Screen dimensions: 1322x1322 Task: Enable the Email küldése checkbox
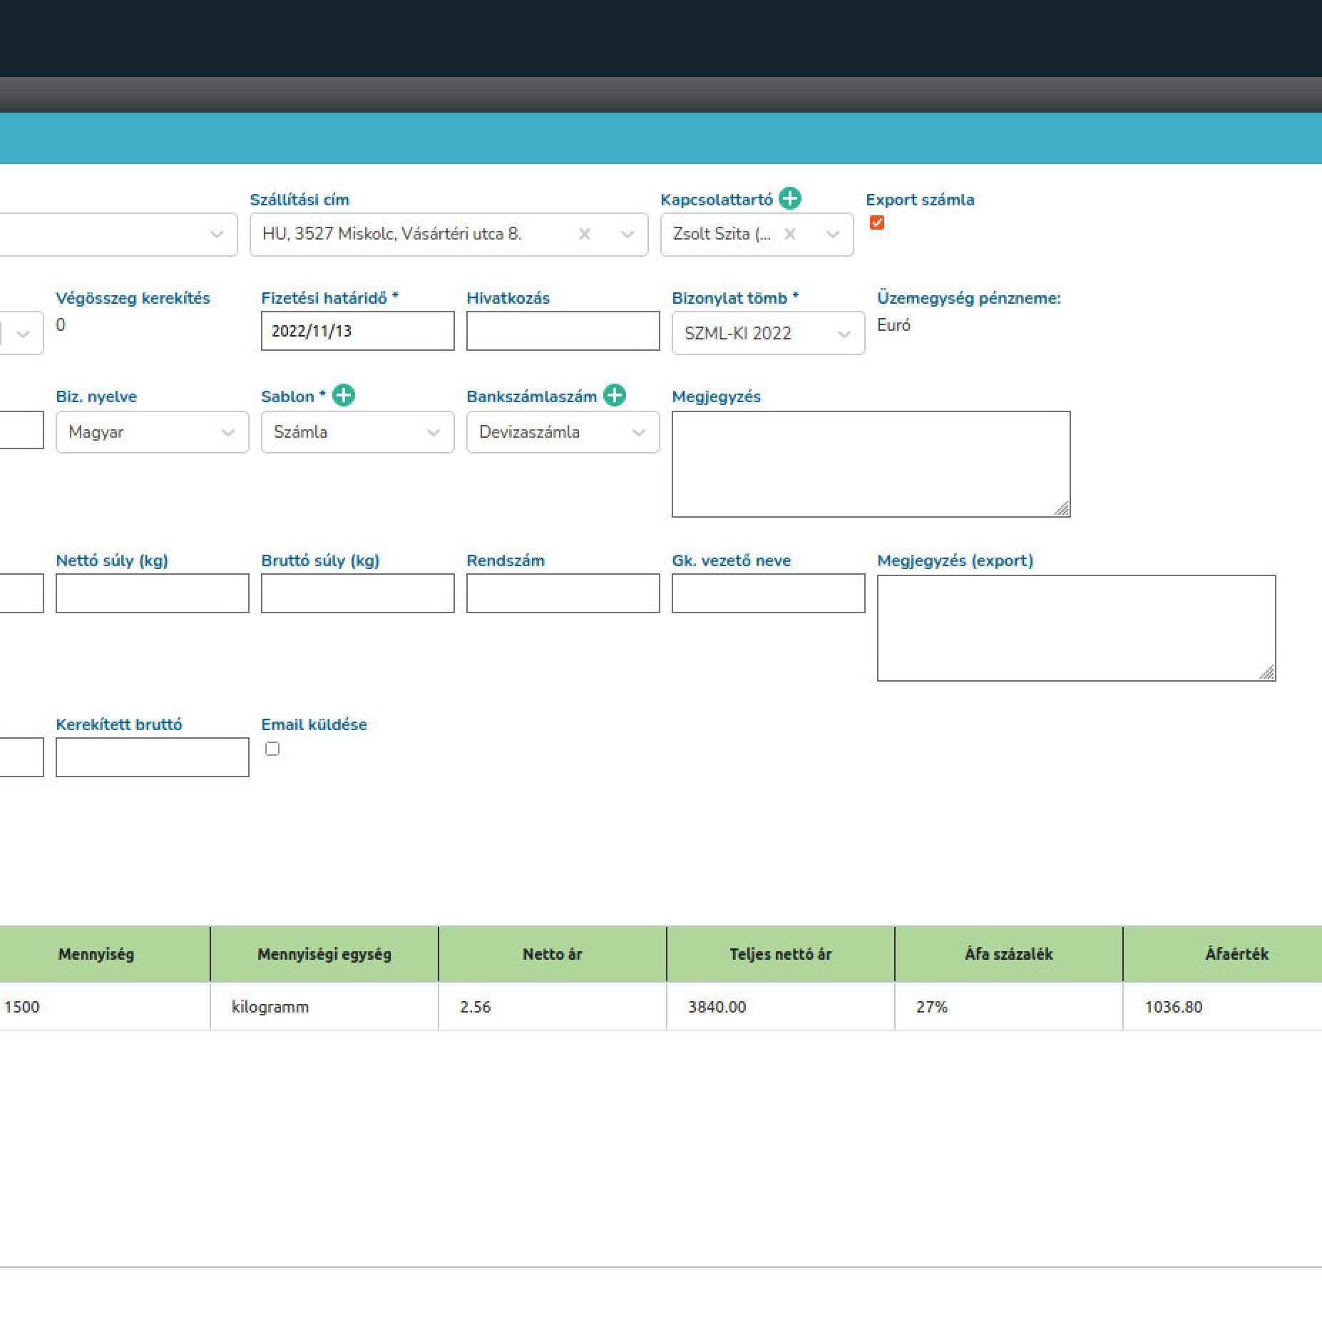(272, 749)
